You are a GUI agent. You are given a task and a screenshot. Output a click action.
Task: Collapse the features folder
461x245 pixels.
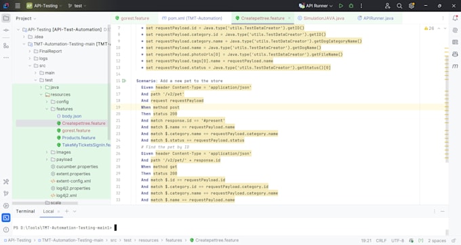(x=47, y=109)
